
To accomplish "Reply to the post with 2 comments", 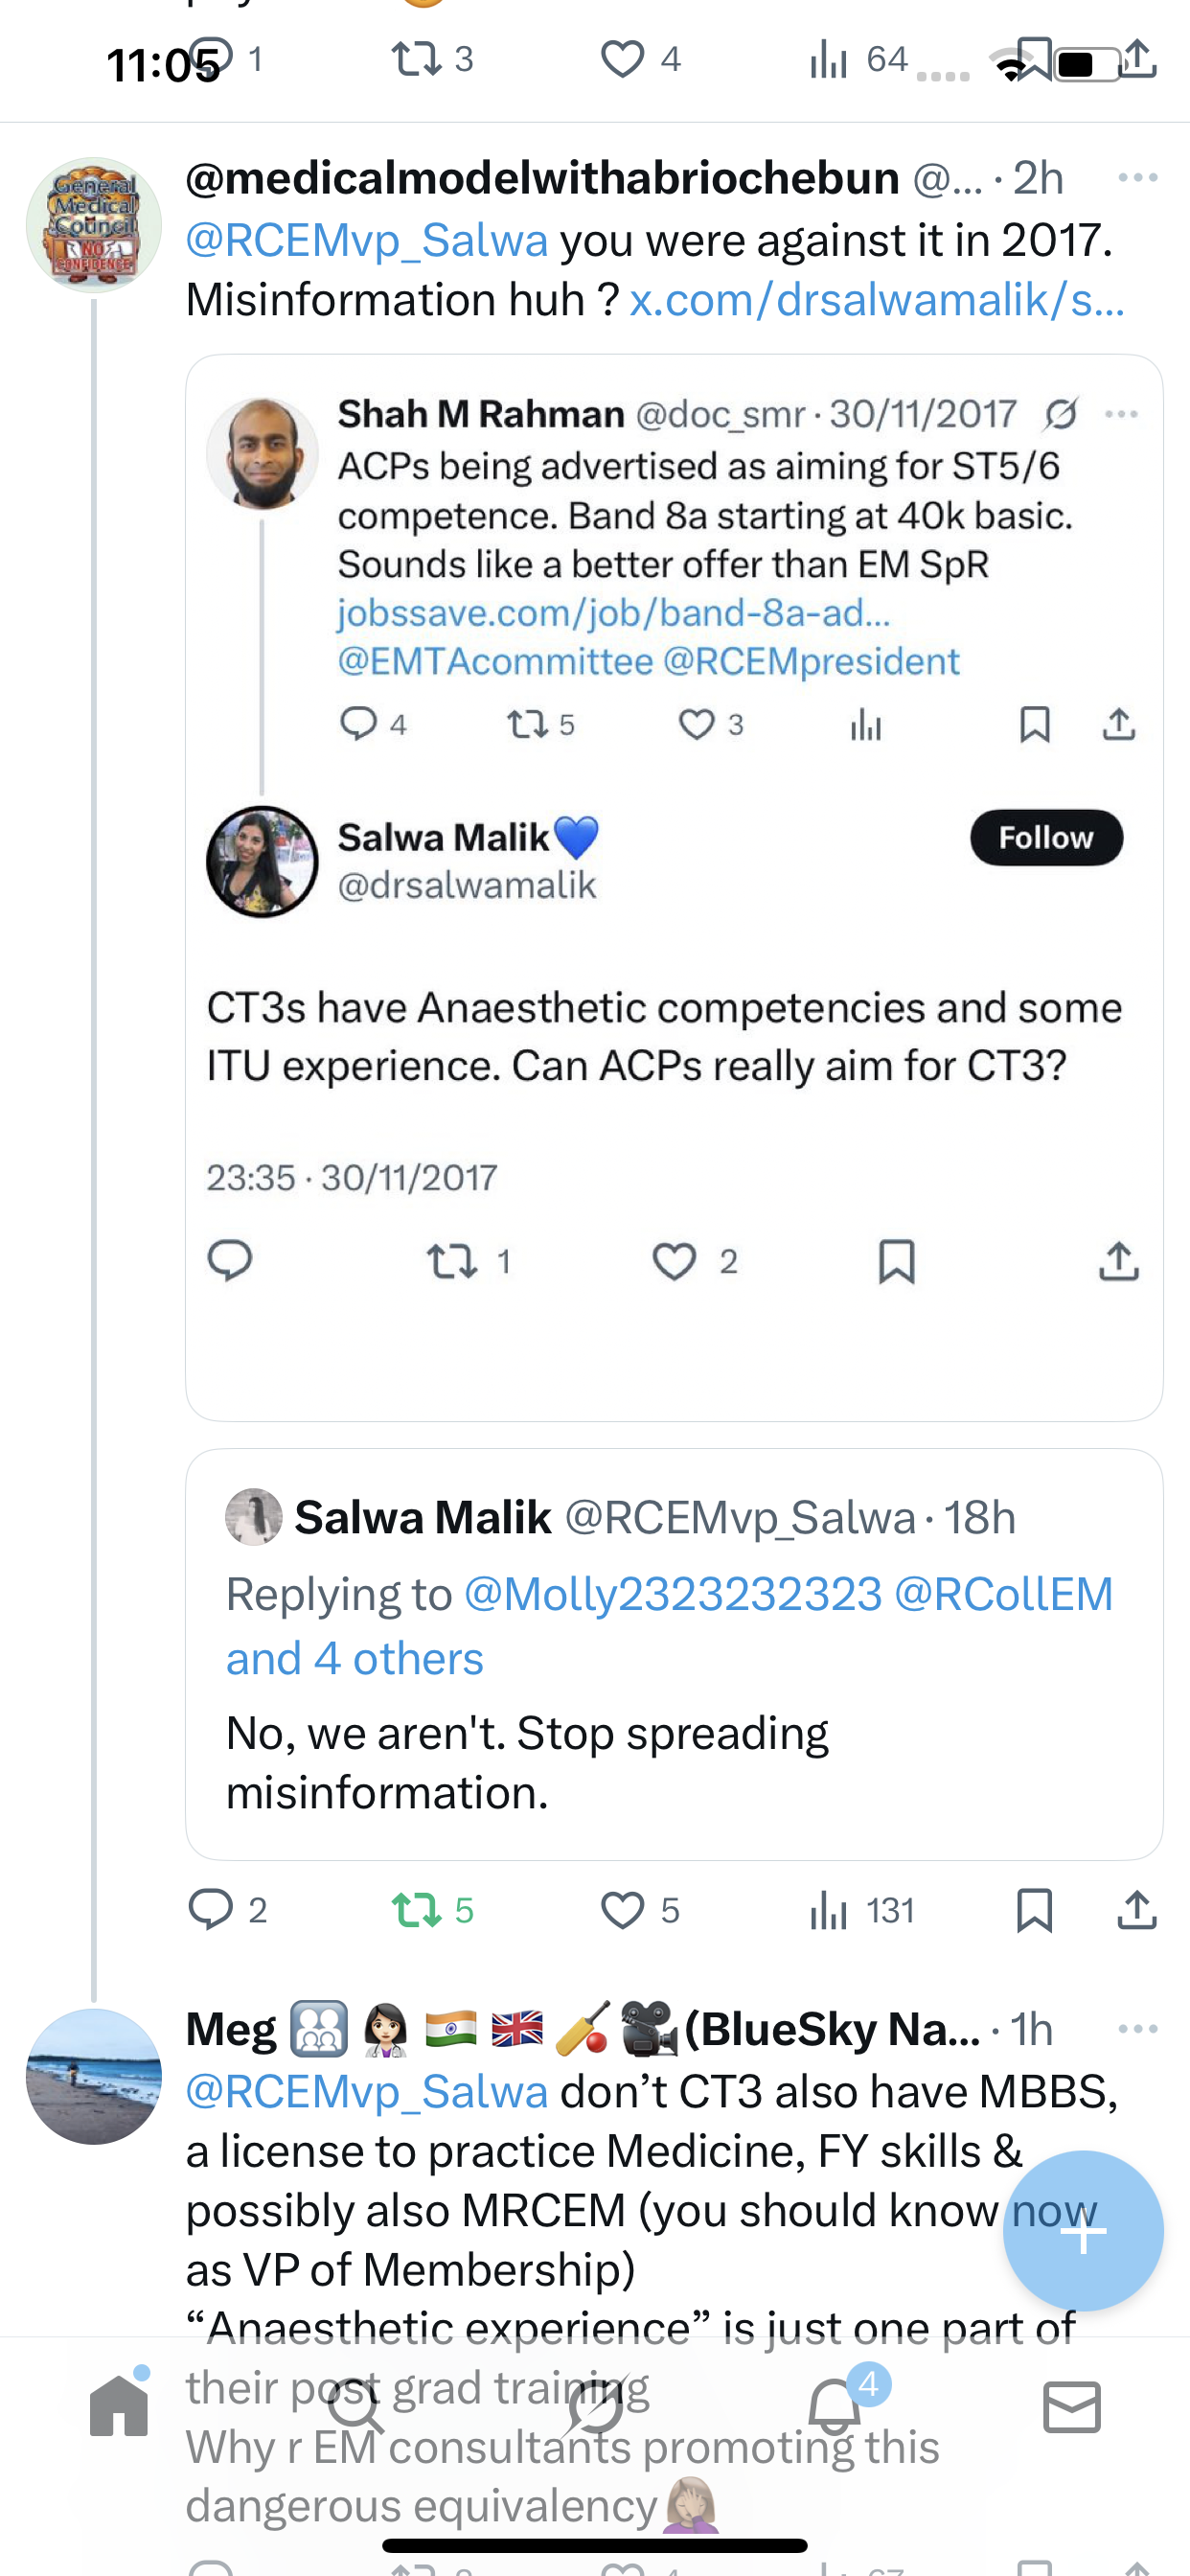I will (x=211, y=1910).
